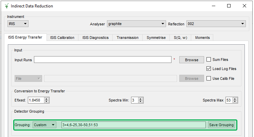Click the custom grouping text field
Viewport: 254px width, 137px height.
click(133, 125)
